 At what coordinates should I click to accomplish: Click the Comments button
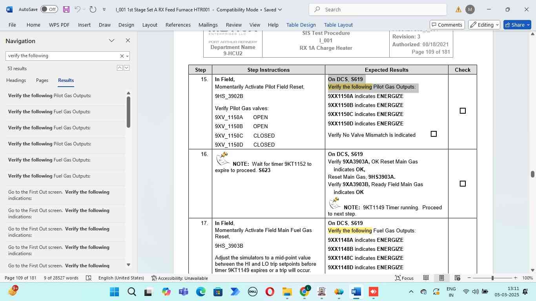tap(447, 25)
